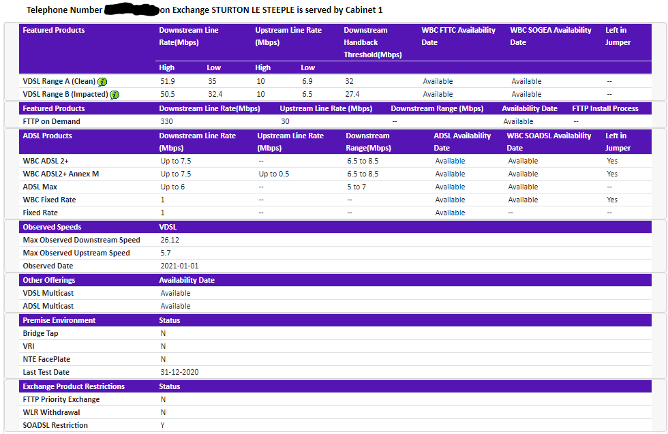Click the Bridge Tap status value N
Screen dimensions: 668x434
click(x=163, y=333)
